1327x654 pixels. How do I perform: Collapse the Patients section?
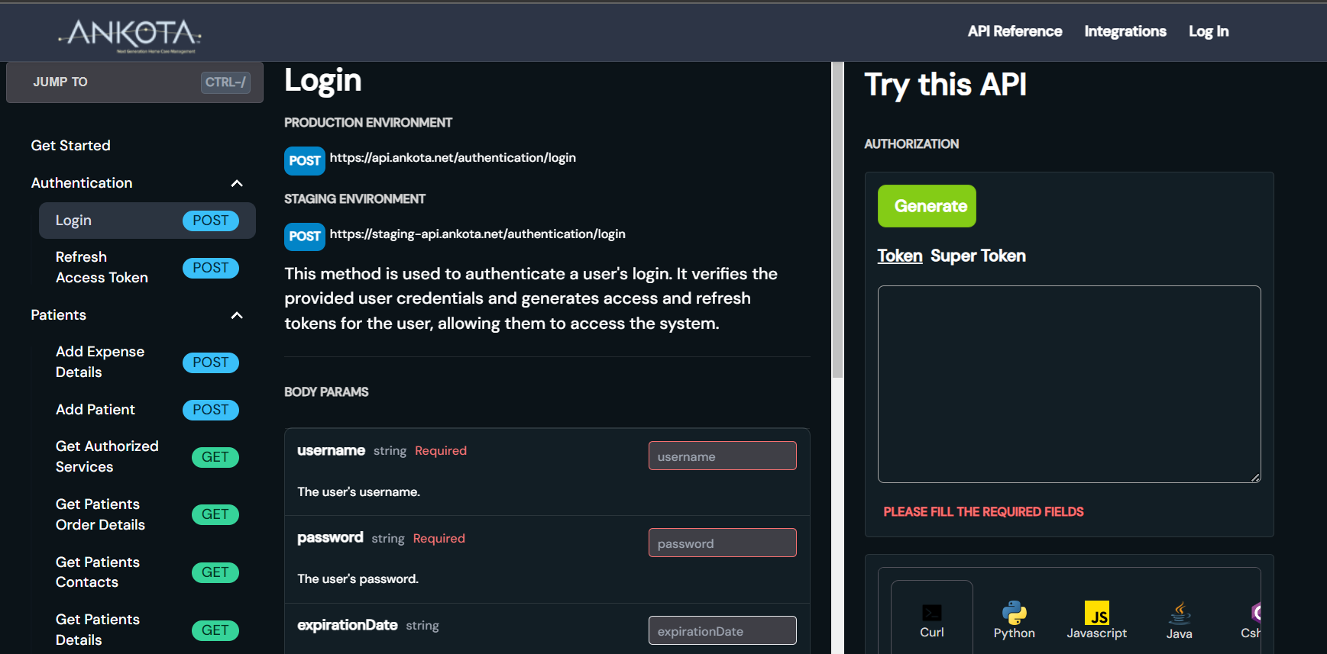click(237, 315)
